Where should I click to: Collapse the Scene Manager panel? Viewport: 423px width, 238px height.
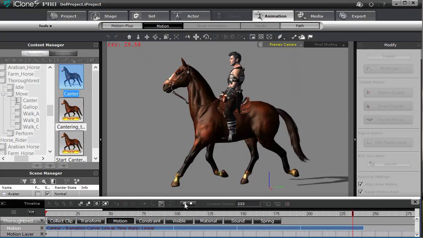[x=96, y=173]
